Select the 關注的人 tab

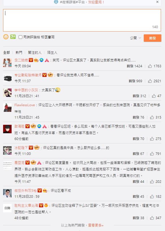(35, 53)
